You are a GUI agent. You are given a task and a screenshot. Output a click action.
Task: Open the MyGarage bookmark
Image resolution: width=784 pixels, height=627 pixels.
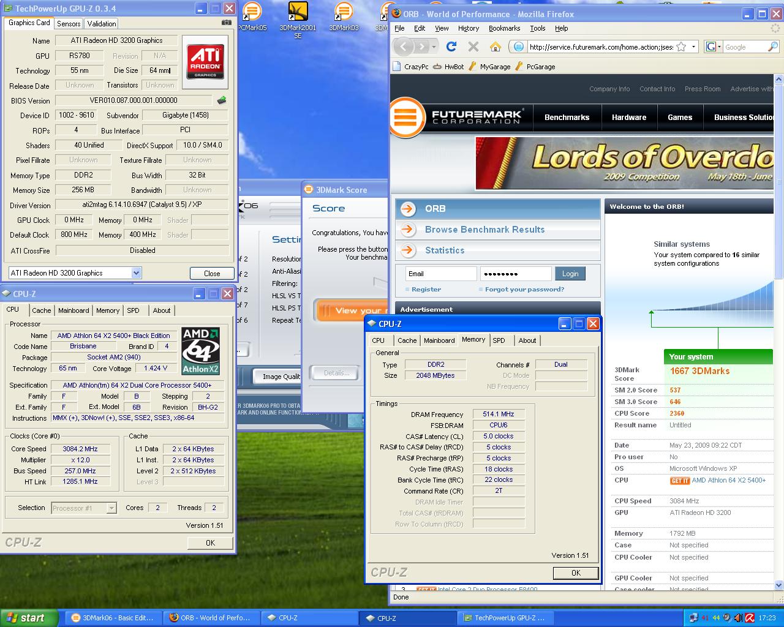pos(489,67)
